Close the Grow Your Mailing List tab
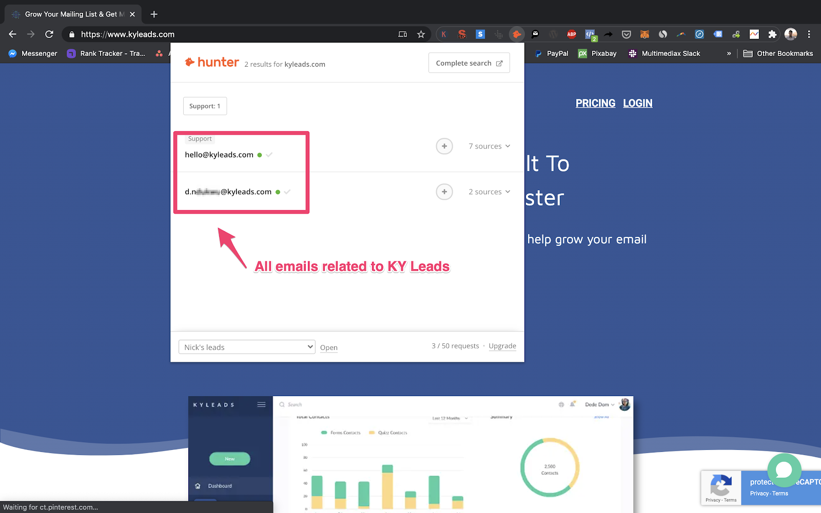Viewport: 821px width, 513px height. point(132,14)
